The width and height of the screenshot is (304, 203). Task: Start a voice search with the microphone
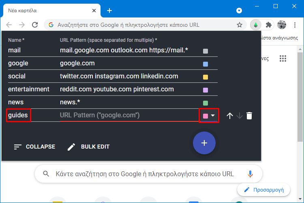pyautogui.click(x=250, y=174)
